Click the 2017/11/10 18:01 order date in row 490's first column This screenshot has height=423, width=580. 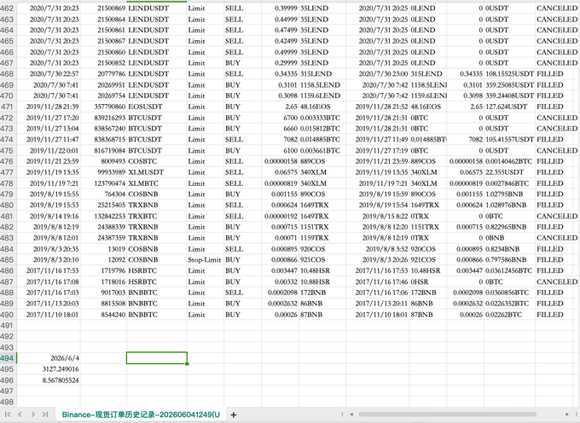[49, 315]
